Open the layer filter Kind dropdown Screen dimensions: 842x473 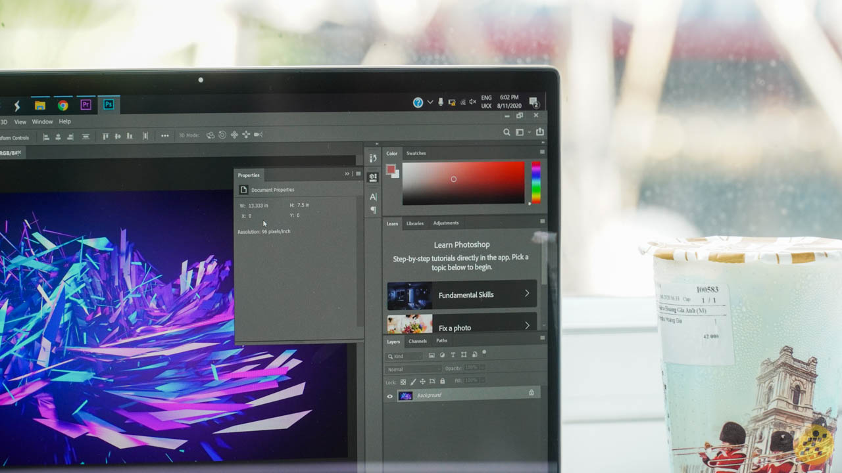(x=404, y=356)
